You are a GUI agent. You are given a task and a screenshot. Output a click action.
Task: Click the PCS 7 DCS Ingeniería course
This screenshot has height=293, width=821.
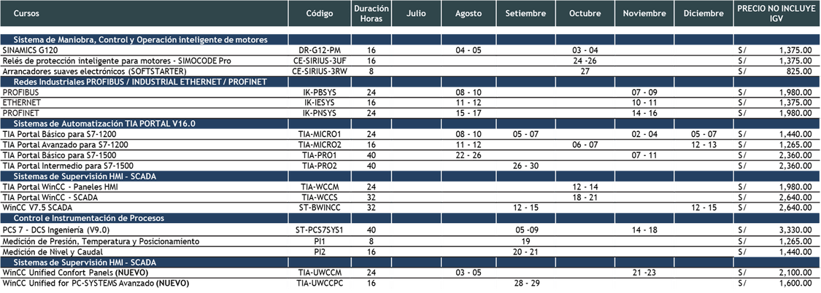tap(58, 230)
